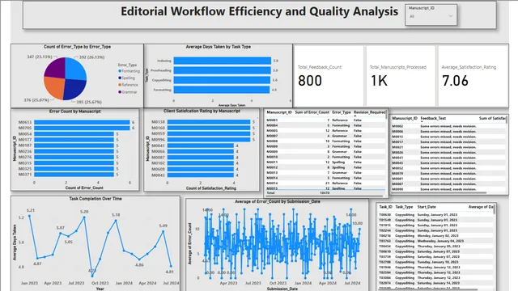
Task: Click the feedback table horizontal scrollbar
Action: coord(439,192)
